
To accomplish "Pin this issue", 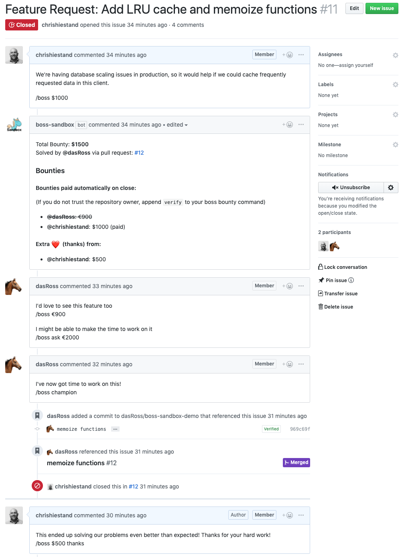I will coord(335,280).
